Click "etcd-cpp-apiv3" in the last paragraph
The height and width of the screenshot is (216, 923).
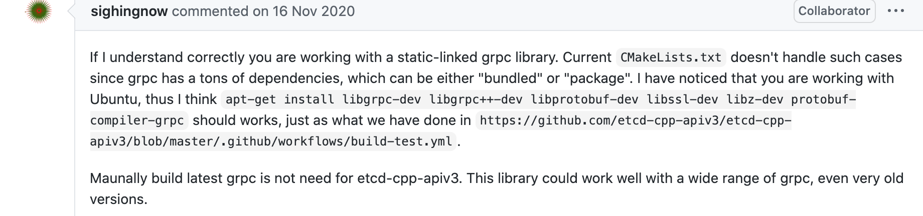(408, 178)
